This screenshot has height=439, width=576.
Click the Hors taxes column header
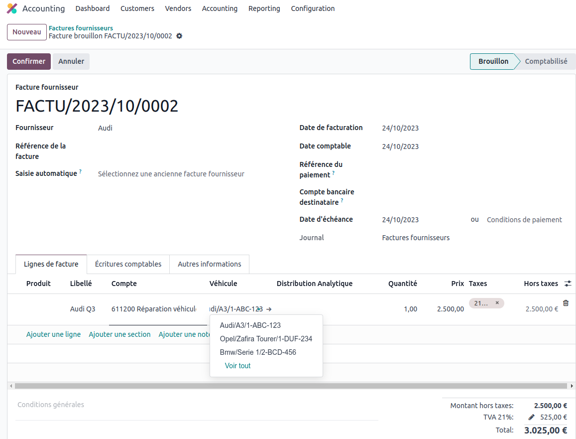[541, 284]
